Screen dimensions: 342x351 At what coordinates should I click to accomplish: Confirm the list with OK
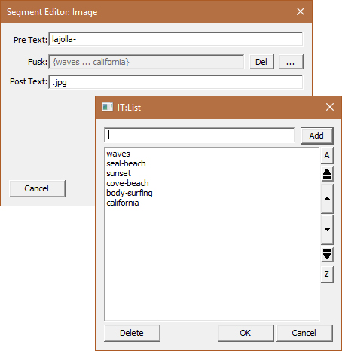(x=246, y=333)
